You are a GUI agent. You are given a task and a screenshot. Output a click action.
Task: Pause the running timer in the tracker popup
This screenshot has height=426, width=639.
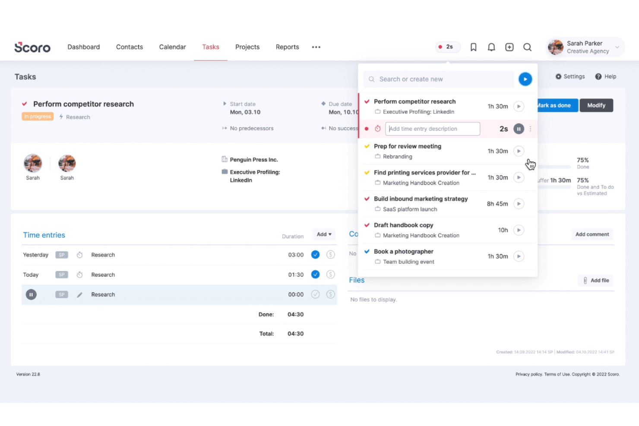(519, 129)
